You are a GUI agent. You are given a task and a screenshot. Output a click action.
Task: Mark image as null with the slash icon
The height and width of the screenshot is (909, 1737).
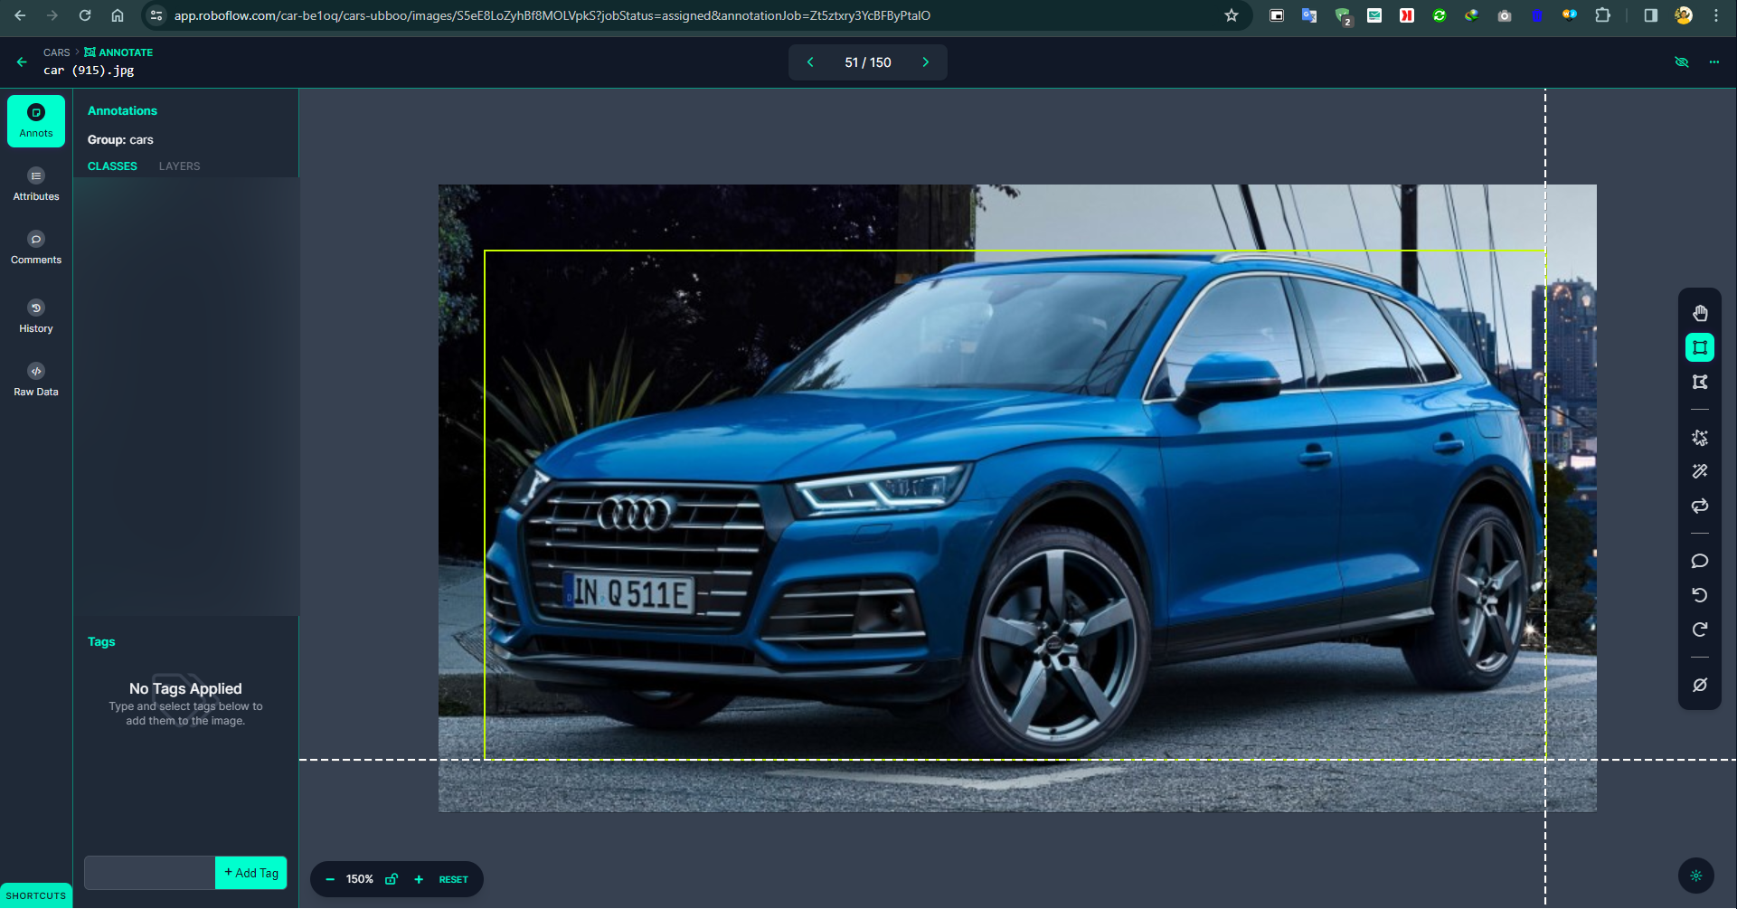point(1700,685)
